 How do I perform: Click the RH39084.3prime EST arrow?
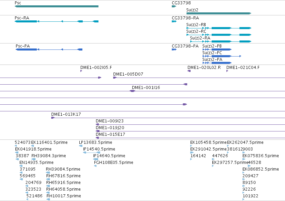click(x=33, y=159)
